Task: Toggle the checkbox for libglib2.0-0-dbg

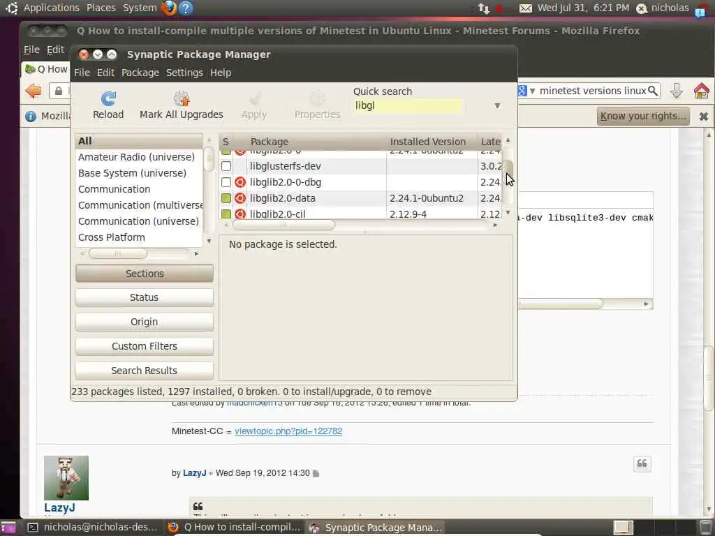Action: [226, 182]
